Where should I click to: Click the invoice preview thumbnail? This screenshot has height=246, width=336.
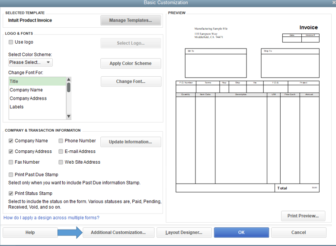pos(247,110)
